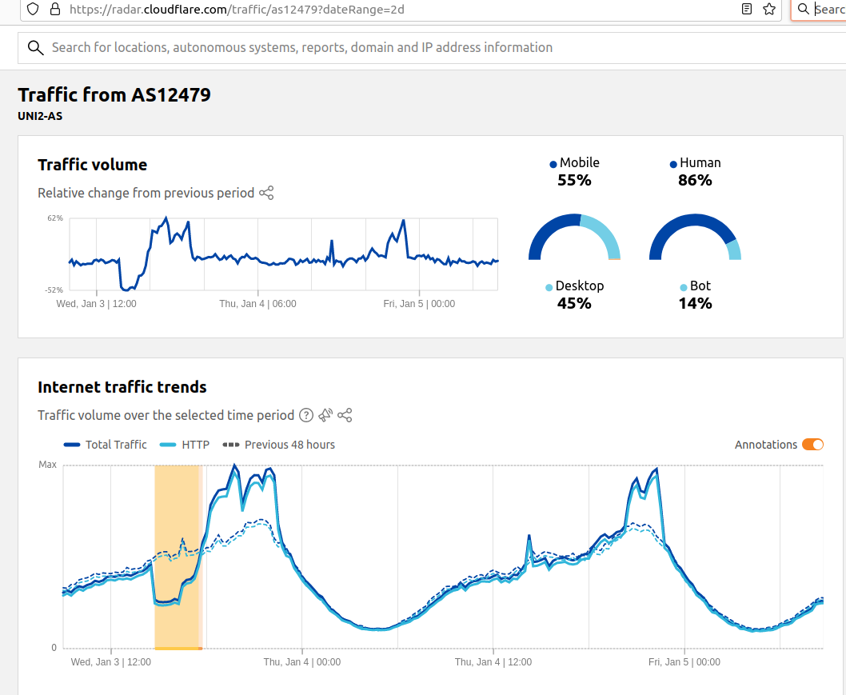Toggle Previous 48 hours legend series
The image size is (846, 695).
(278, 445)
